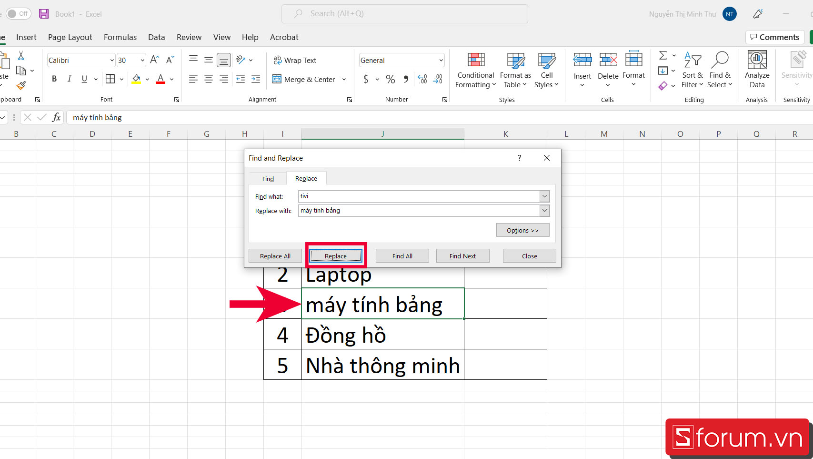Select Top Align icon
Screen dimensions: 813x459
click(193, 60)
